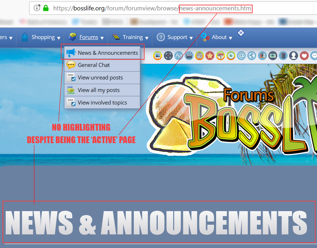Choose General Chat menu entry

coord(94,65)
